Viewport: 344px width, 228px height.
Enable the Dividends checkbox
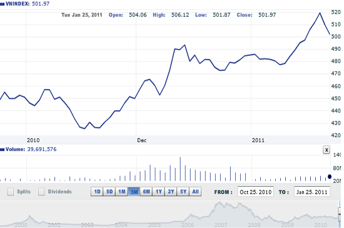pyautogui.click(x=41, y=192)
